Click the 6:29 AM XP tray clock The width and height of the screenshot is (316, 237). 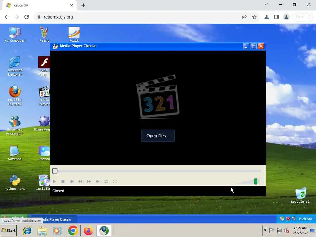click(305, 219)
